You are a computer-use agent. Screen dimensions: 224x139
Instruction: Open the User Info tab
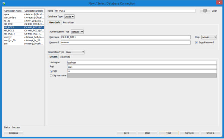55,22
